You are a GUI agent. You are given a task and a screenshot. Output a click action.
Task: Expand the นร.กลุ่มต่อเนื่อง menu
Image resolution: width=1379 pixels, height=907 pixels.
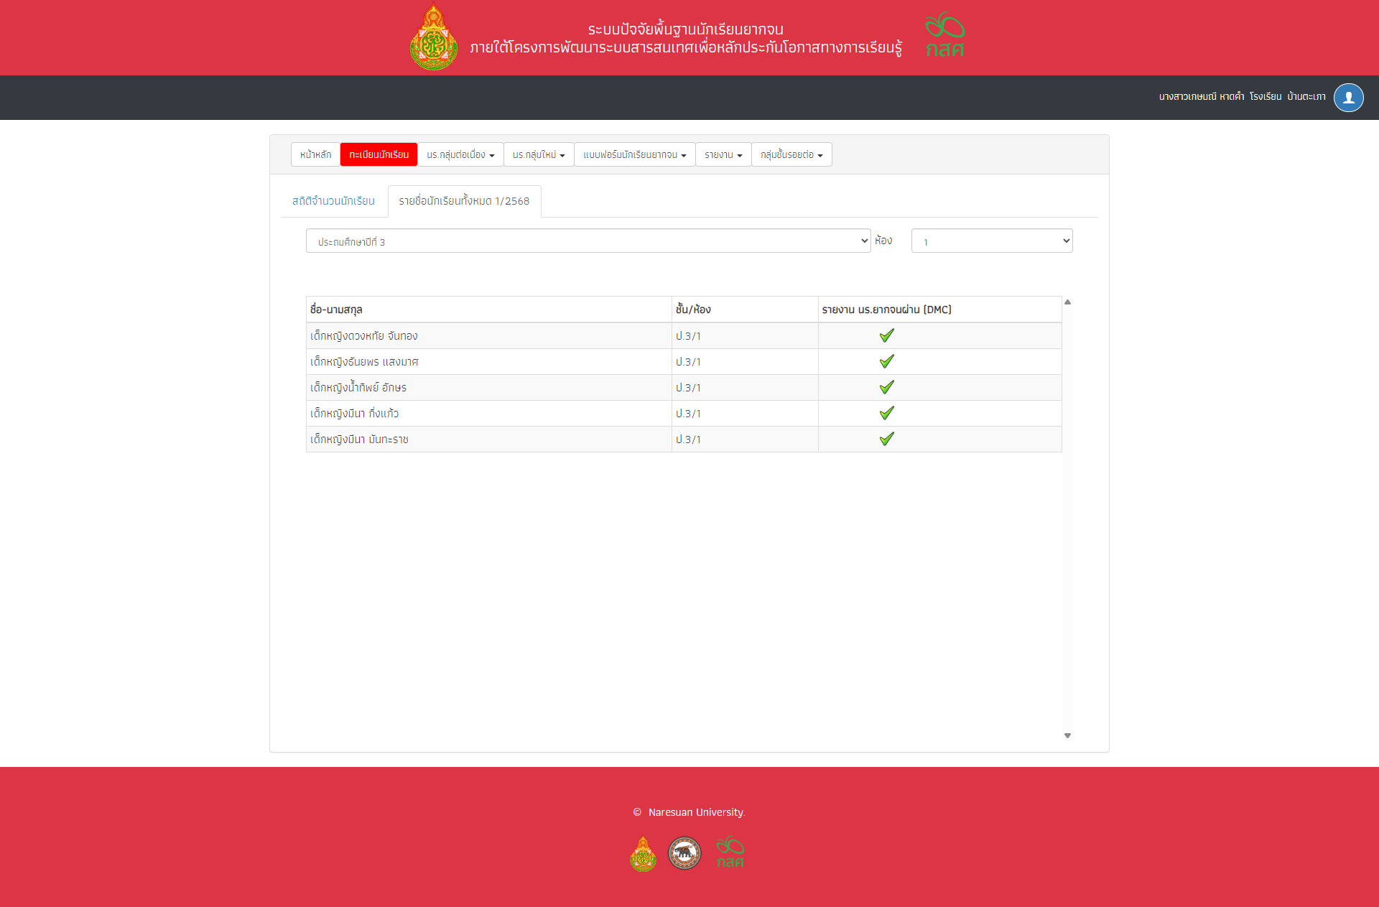[x=460, y=154]
